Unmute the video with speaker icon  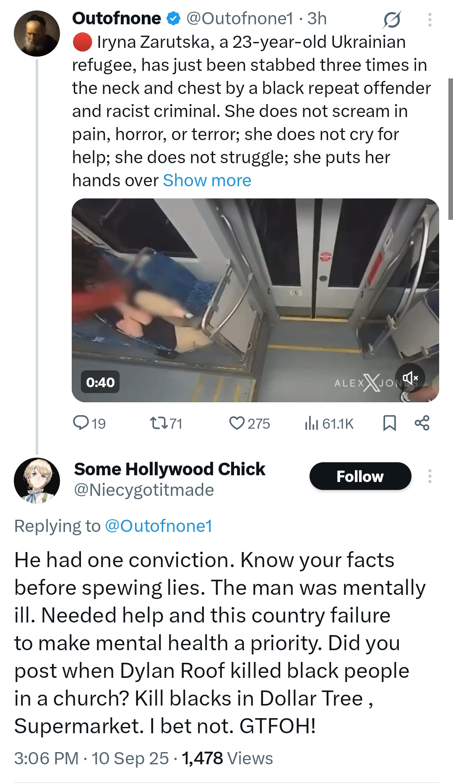point(410,378)
